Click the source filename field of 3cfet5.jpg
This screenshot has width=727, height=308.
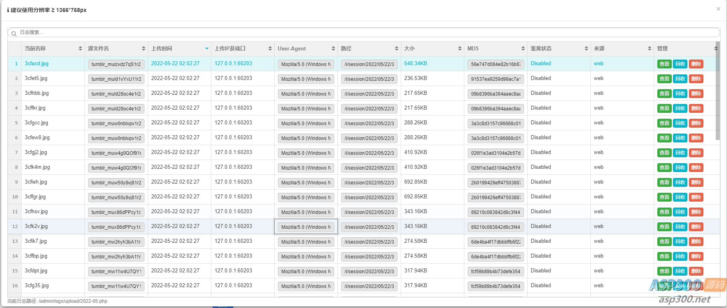pyautogui.click(x=116, y=79)
